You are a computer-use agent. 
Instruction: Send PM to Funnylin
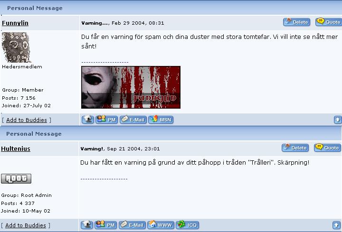(107, 120)
